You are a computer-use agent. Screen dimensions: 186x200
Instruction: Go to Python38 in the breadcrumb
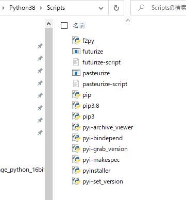[x=22, y=8]
